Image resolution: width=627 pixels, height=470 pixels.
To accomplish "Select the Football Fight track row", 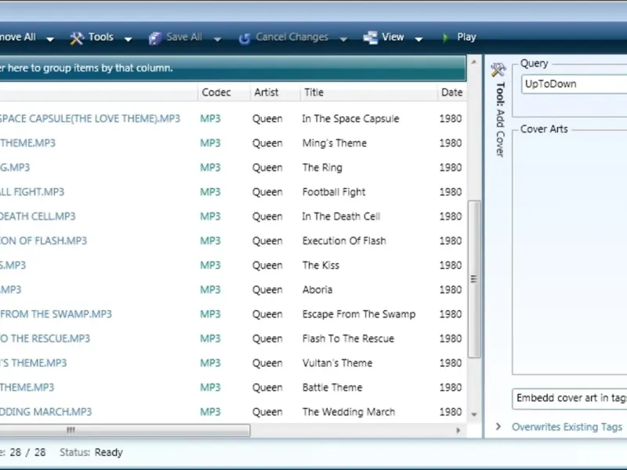I will point(233,192).
